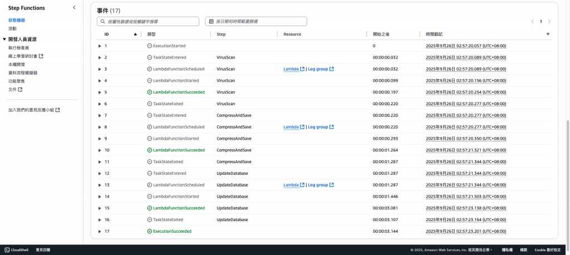
Task: Click ExecutionSucceeded status icon in row 17
Action: (x=149, y=232)
